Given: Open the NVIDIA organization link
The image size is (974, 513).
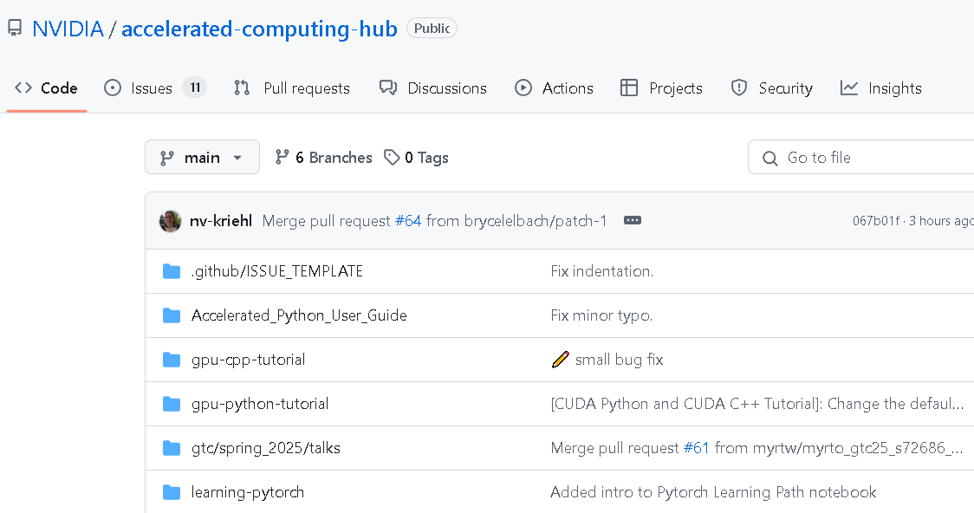Looking at the screenshot, I should pos(68,29).
